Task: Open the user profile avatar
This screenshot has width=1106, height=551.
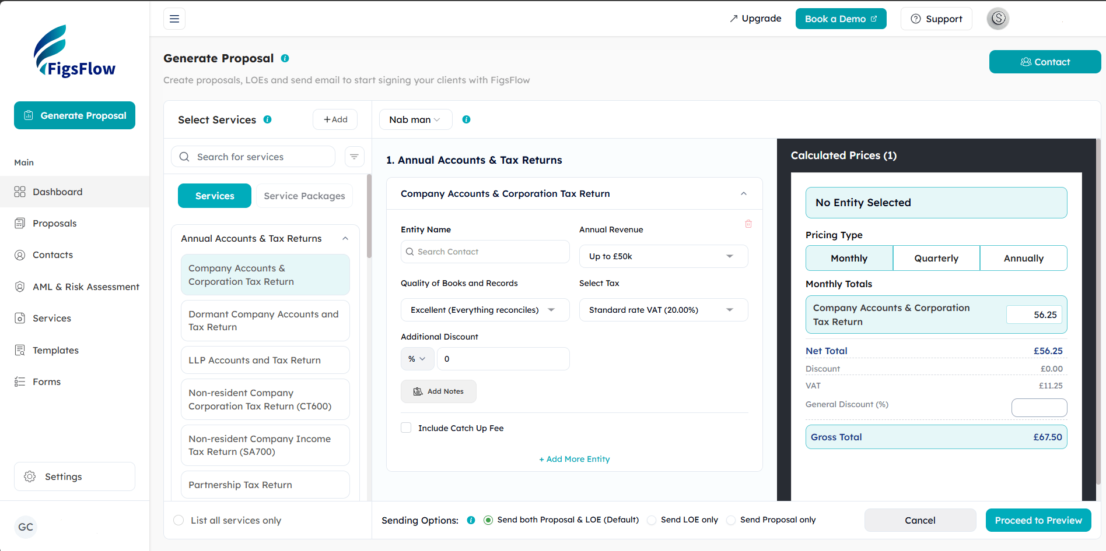Action: pos(998,19)
